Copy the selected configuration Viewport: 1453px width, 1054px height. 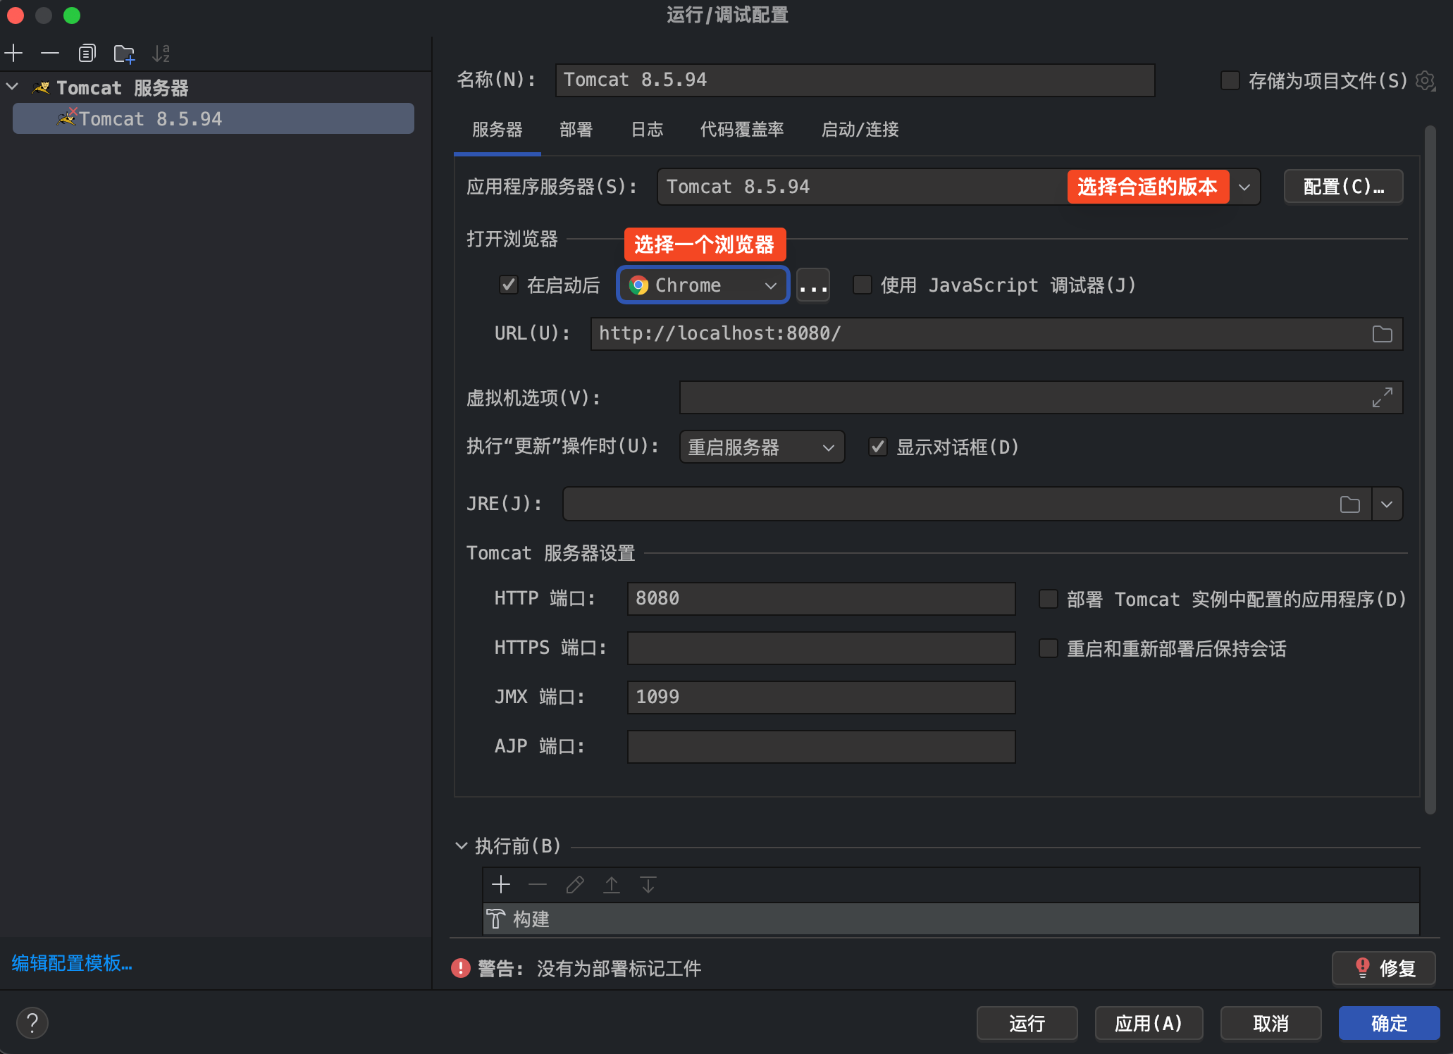(87, 53)
